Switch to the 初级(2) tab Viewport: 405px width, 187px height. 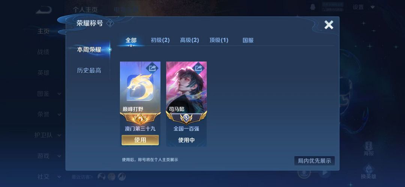point(160,40)
